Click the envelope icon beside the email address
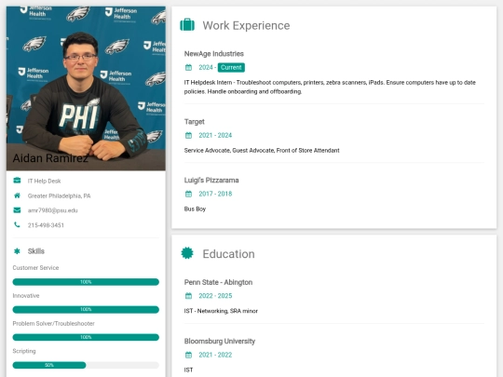Image resolution: width=503 pixels, height=377 pixels. pyautogui.click(x=17, y=210)
